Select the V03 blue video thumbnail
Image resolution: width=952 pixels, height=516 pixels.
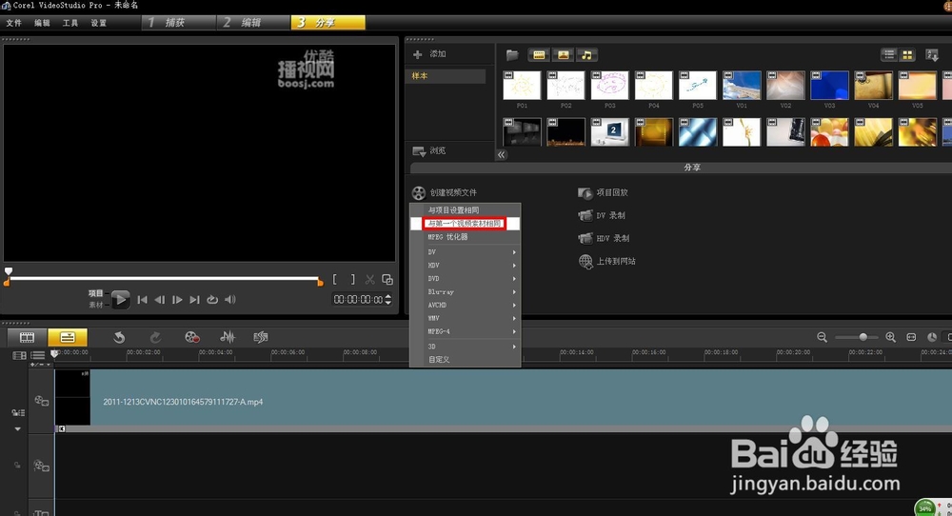(829, 86)
